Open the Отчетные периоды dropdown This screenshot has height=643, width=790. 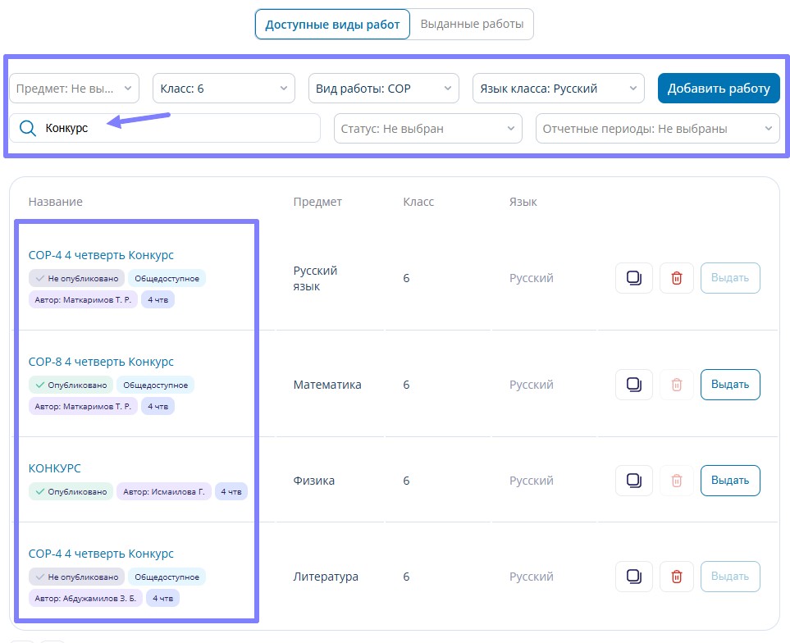coord(657,129)
